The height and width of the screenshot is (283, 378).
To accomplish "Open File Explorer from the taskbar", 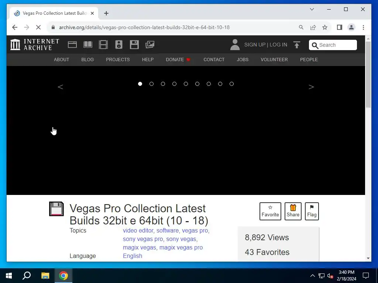I will pyautogui.click(x=45, y=276).
